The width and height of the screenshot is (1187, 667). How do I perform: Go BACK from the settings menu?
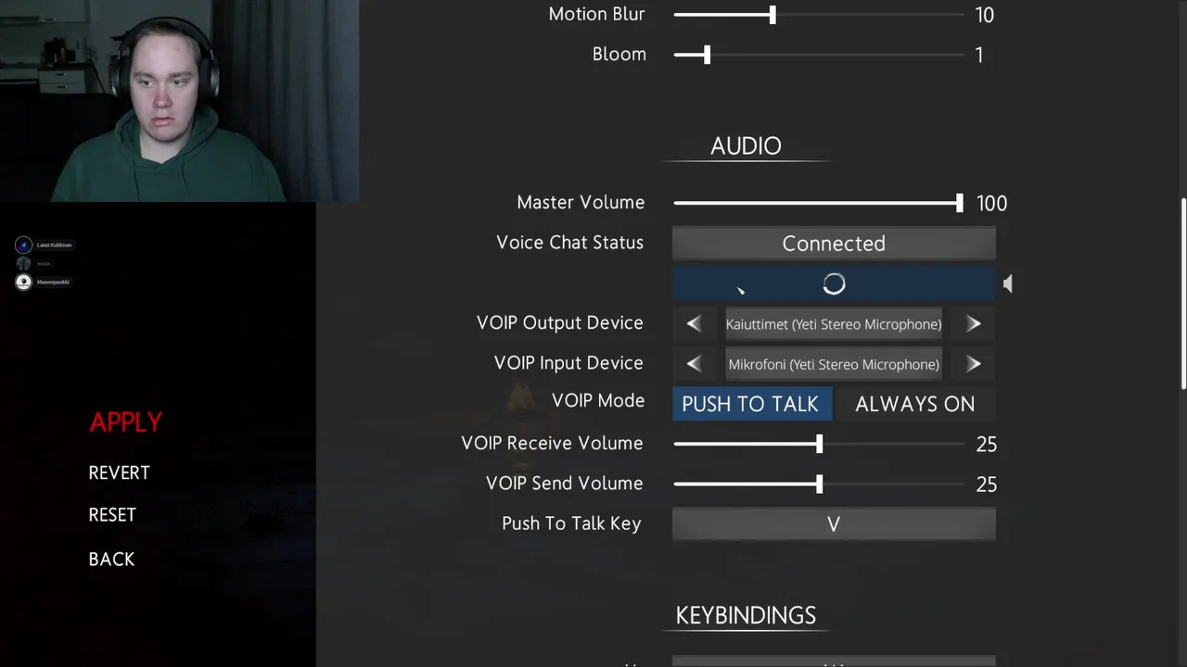[x=111, y=560]
